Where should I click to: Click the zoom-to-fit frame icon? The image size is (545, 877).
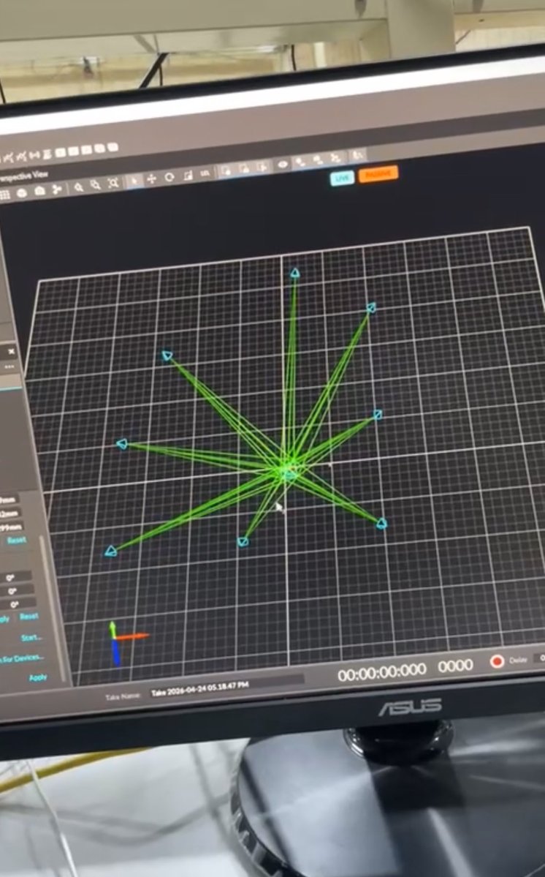coord(113,184)
